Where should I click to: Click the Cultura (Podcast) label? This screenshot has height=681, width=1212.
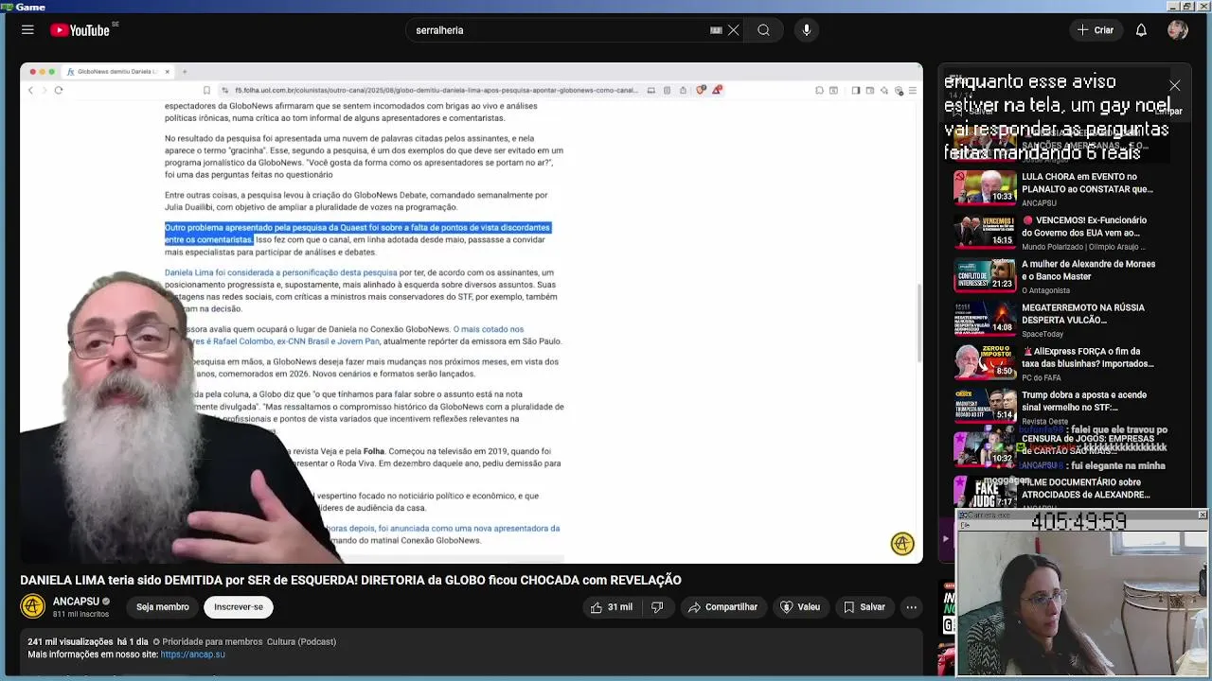[x=301, y=641]
